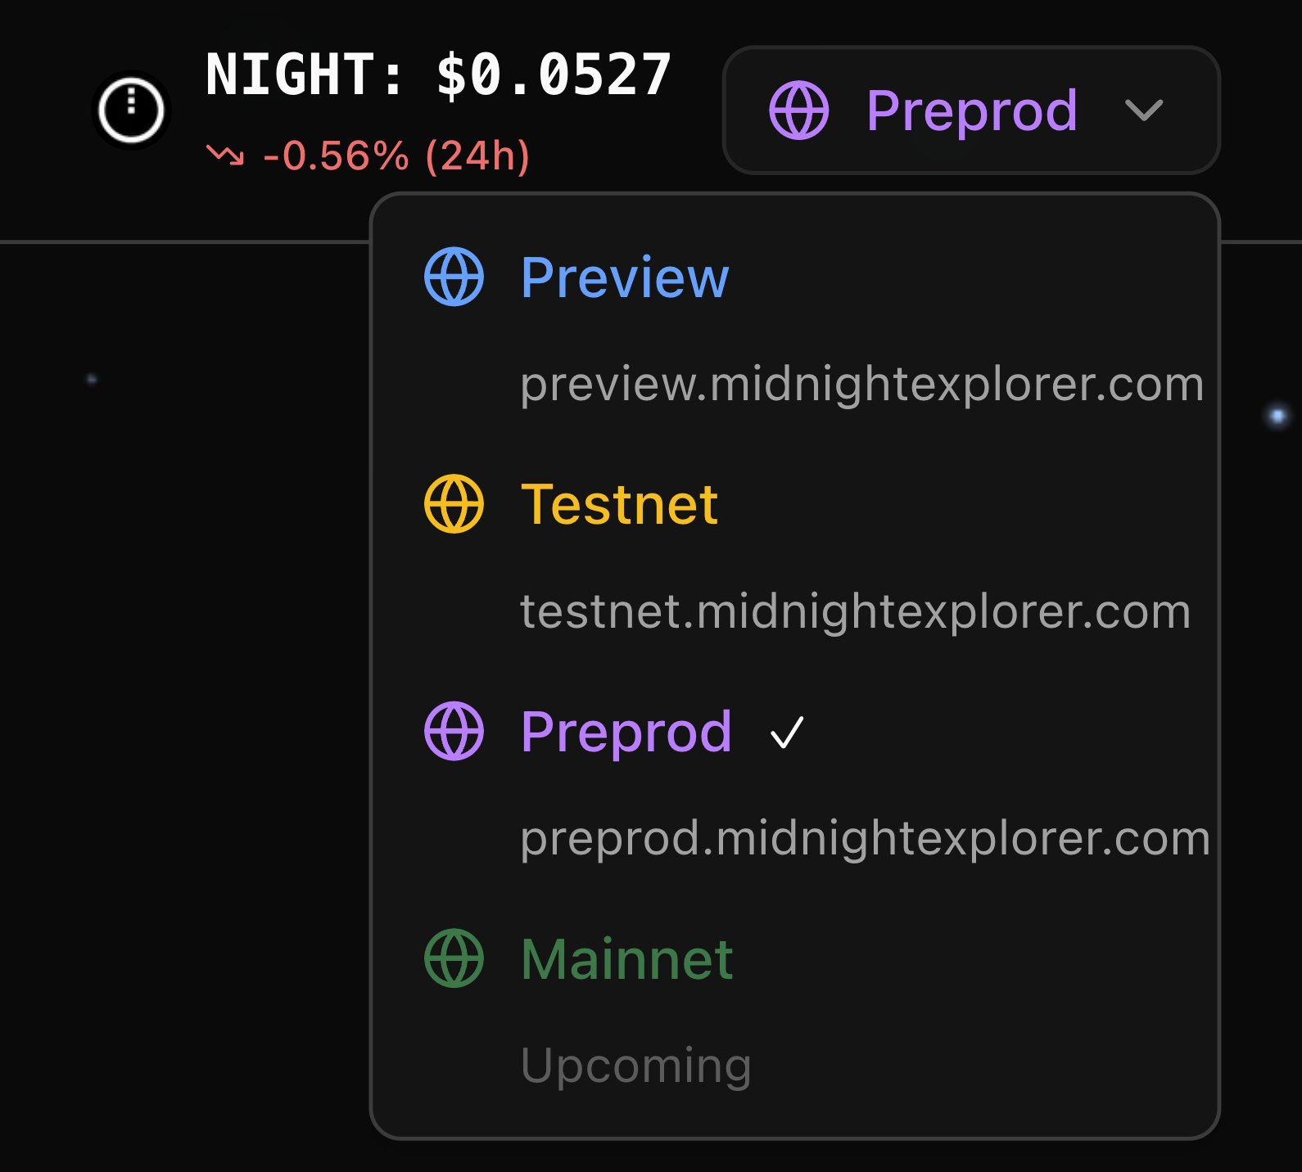Click the -0.56% (24h) price change
Image resolution: width=1302 pixels, height=1172 pixels.
tap(396, 156)
